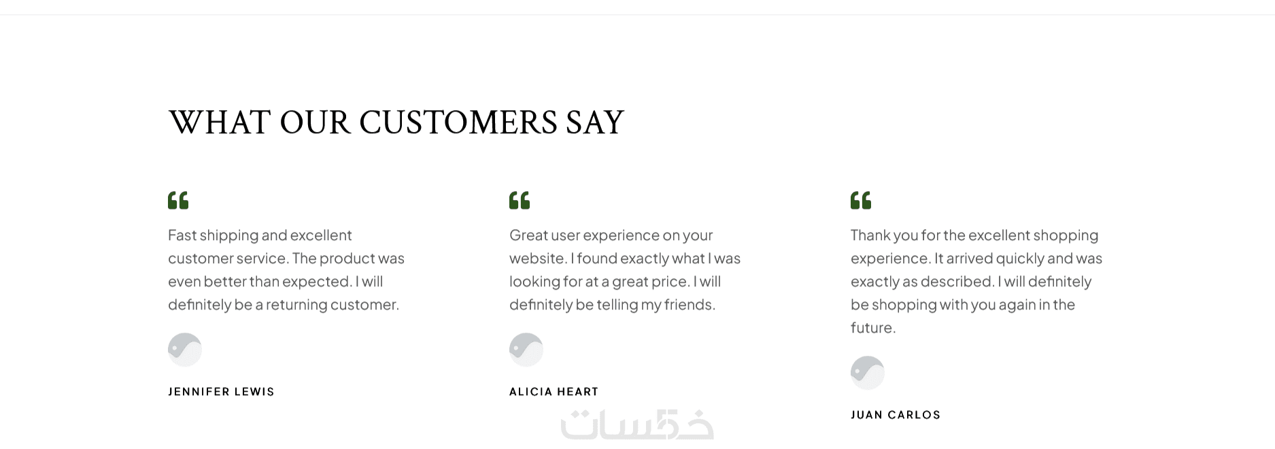Image resolution: width=1275 pixels, height=449 pixels.
Task: Select Alicia Heart's avatar image
Action: (x=526, y=350)
